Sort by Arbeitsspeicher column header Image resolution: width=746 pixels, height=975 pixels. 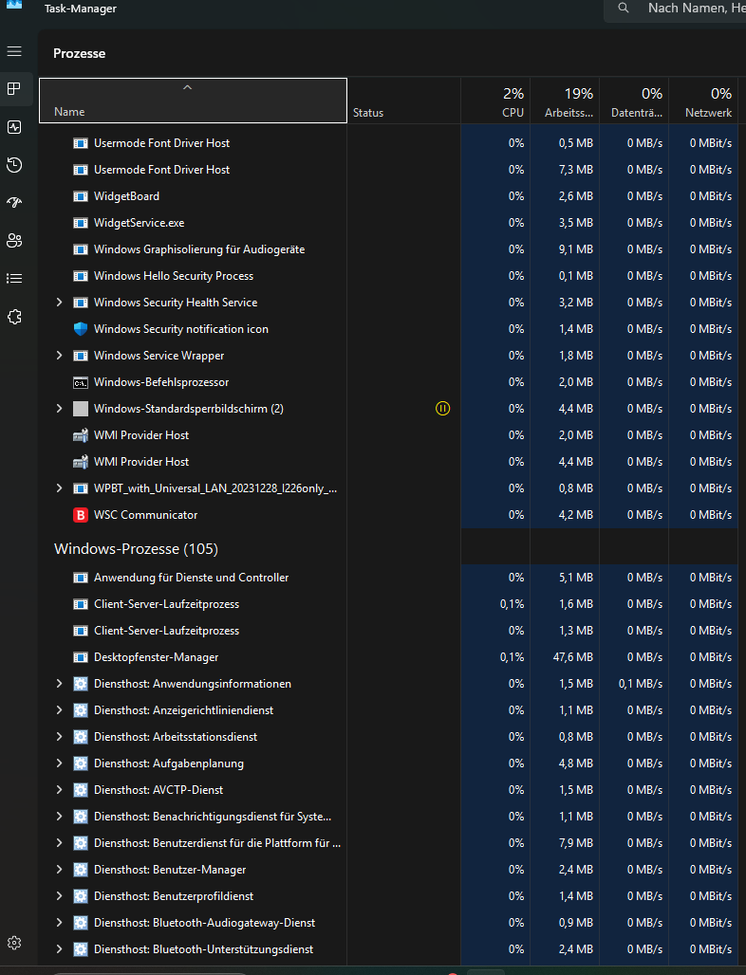click(565, 101)
